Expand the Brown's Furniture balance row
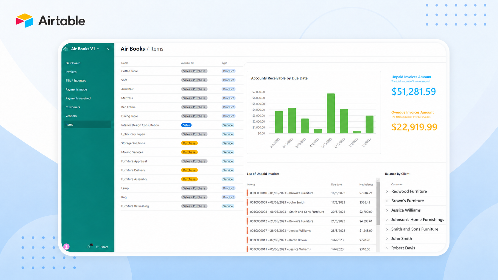This screenshot has width=498, height=280. 387,201
